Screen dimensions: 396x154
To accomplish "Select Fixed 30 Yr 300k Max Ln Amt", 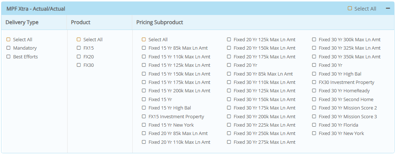I will pos(314,40).
